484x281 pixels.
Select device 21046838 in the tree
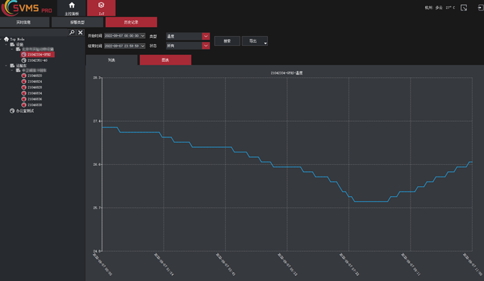[x=34, y=105]
